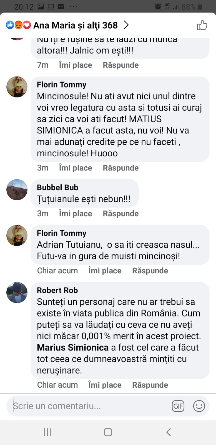Like Bubbel Bub's comment with Îmi place
This screenshot has width=216, height=445.
(75, 214)
